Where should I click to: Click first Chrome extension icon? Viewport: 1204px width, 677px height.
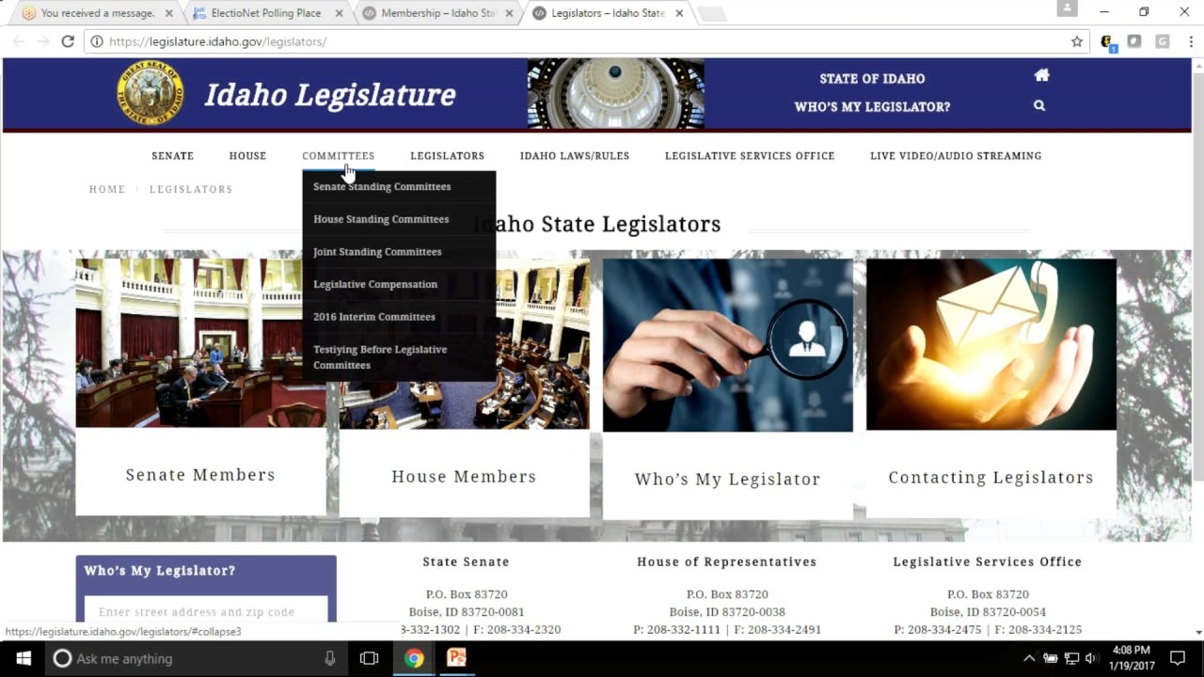click(x=1108, y=42)
